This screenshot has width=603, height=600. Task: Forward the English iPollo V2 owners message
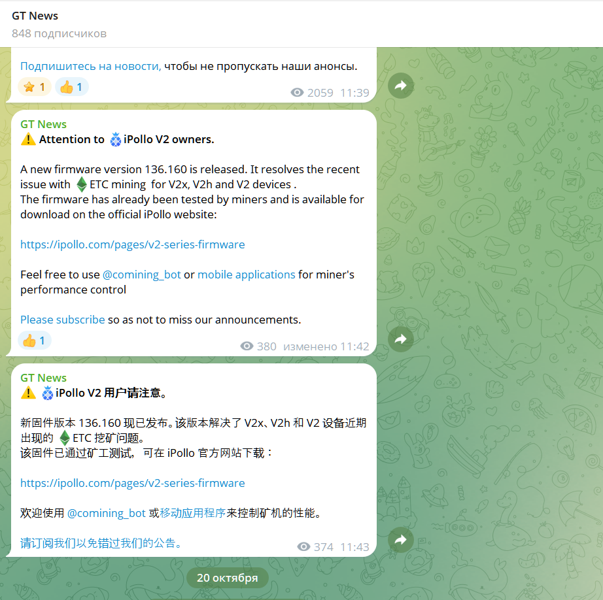401,339
